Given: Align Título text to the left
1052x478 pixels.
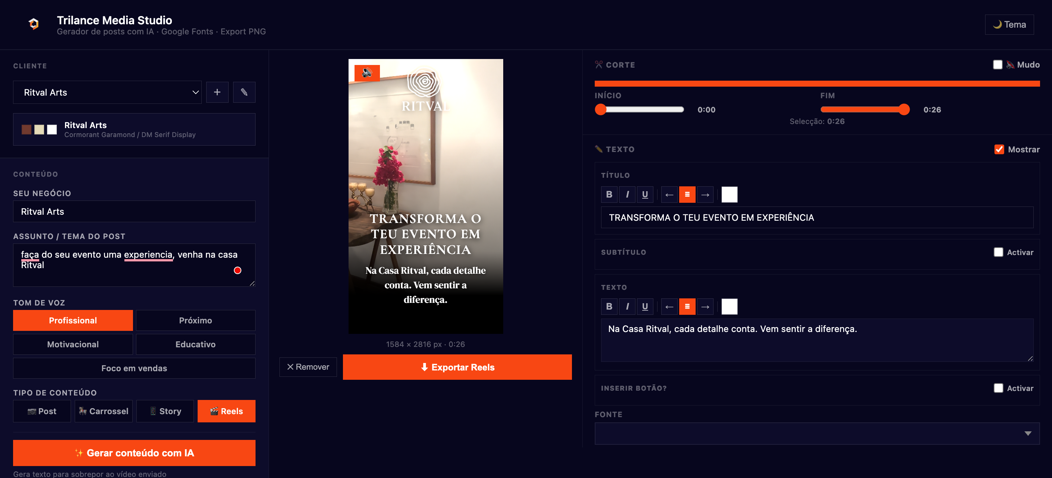Looking at the screenshot, I should (x=669, y=195).
